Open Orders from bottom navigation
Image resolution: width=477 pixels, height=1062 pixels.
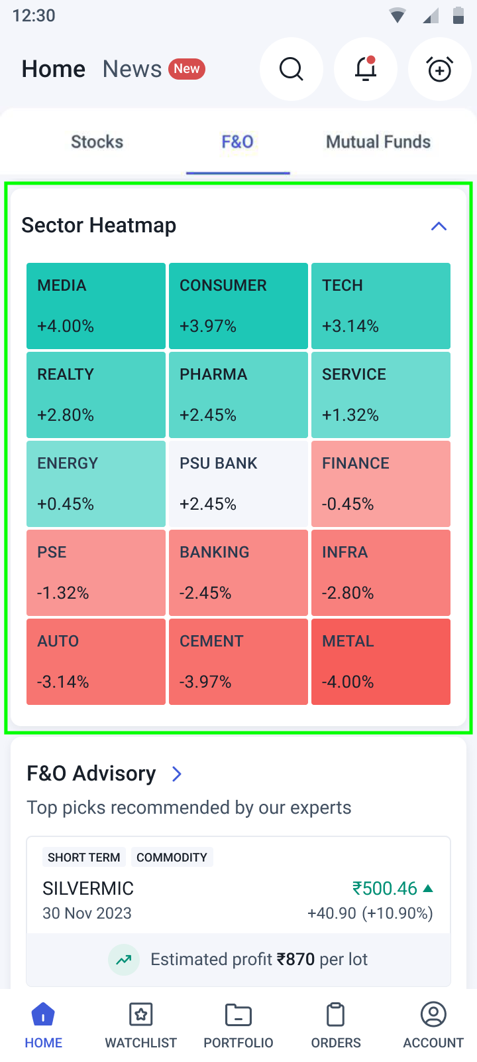[x=336, y=1025]
